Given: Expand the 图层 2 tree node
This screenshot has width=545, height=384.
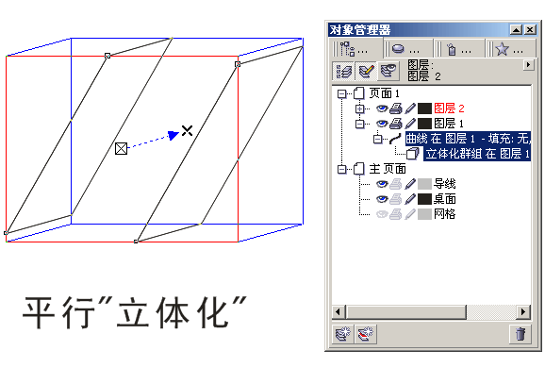Looking at the screenshot, I should tap(360, 109).
